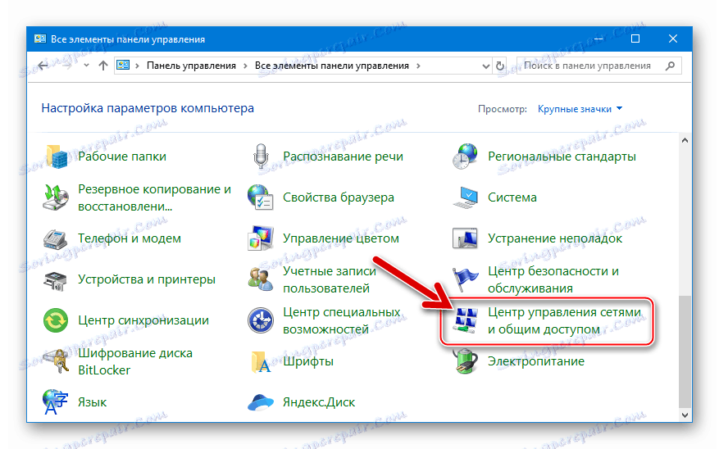
Task: Open the Устранение неполадок icon
Action: pyautogui.click(x=465, y=238)
